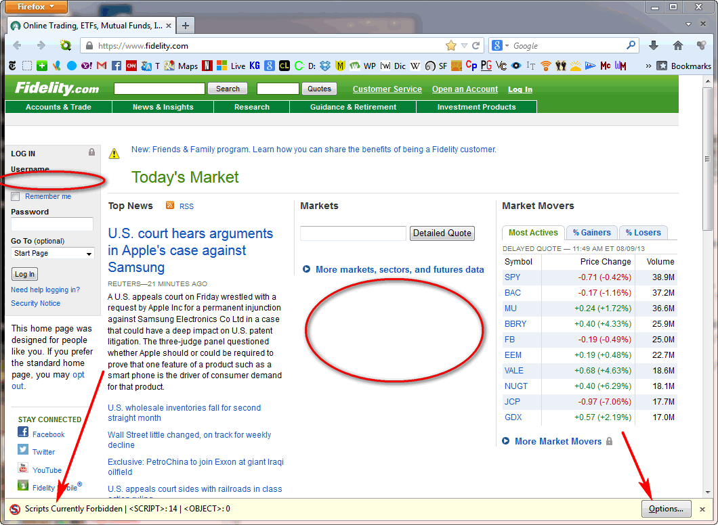Reload the page using the refresh icon
The width and height of the screenshot is (718, 525).
click(476, 46)
